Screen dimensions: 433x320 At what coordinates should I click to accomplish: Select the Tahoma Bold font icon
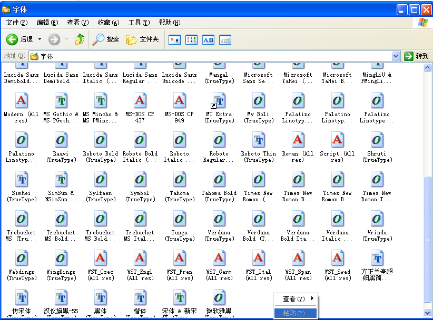click(x=219, y=180)
